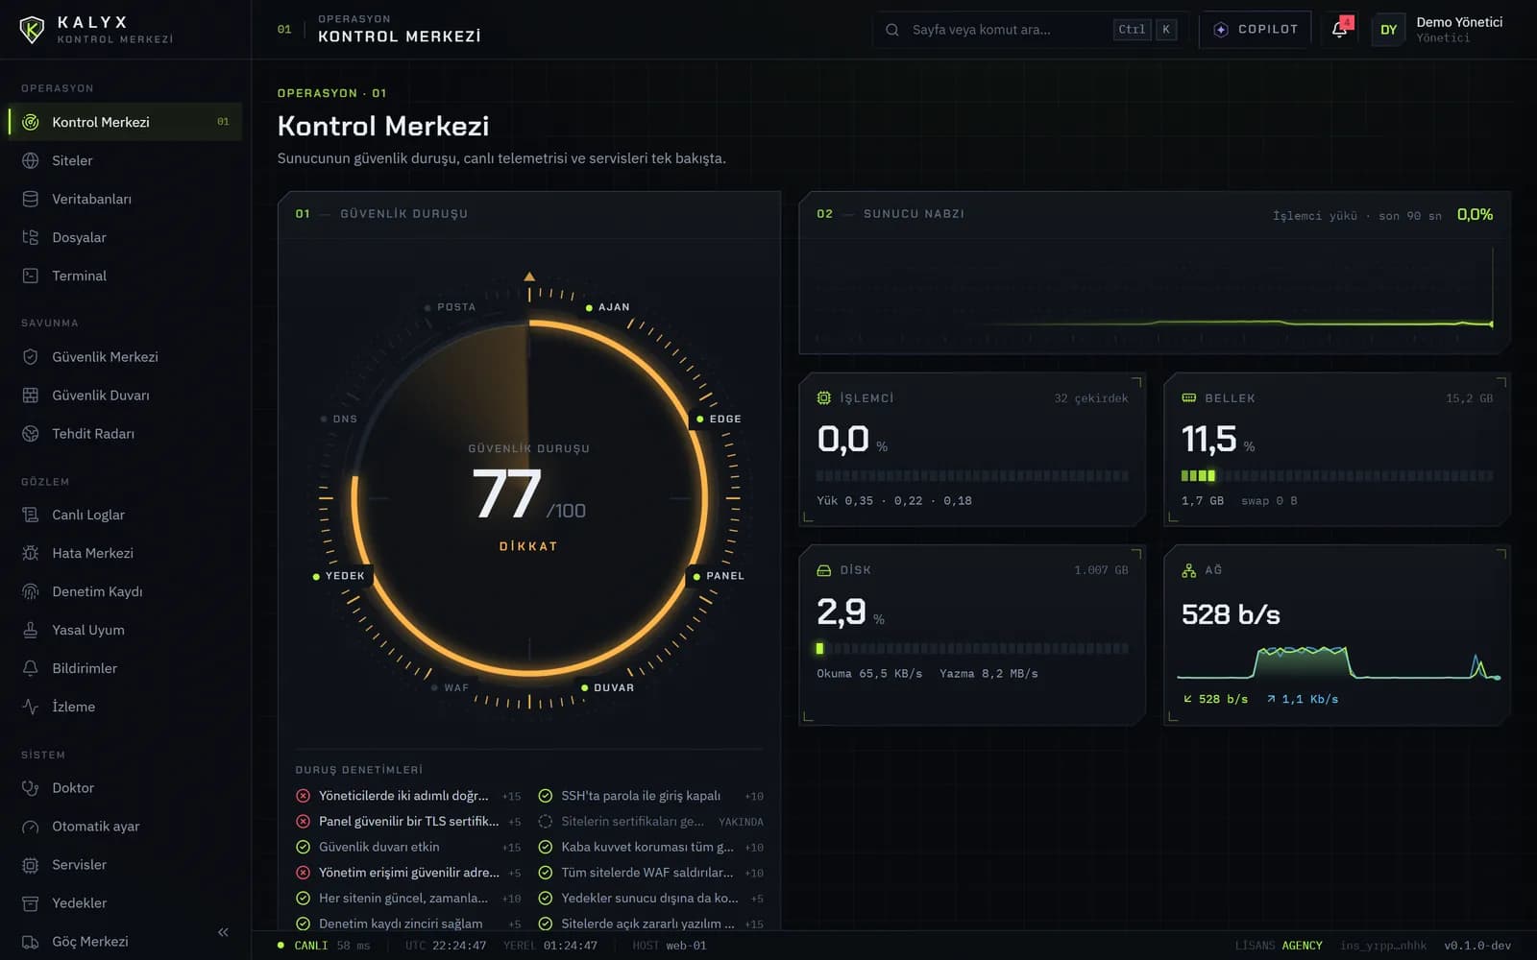
Task: Click the Disk usage progress bar
Action: point(972,648)
